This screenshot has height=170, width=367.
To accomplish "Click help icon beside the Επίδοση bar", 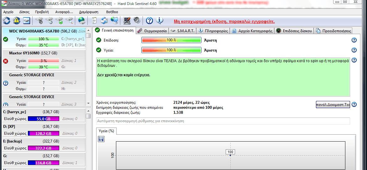I will pyautogui.click(x=354, y=40).
